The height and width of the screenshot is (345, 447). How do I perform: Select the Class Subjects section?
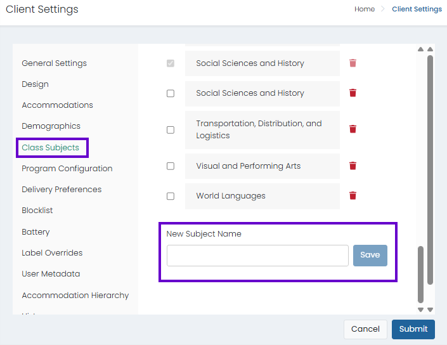pos(51,147)
